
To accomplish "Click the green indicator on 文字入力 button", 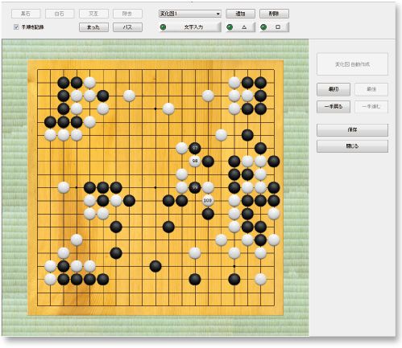I will click(163, 27).
